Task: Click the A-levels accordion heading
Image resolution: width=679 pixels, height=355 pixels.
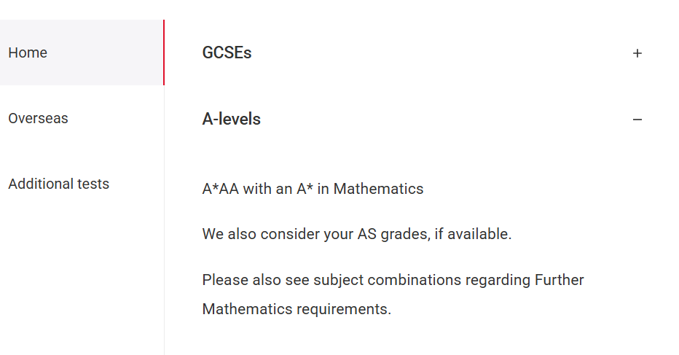Action: 231,120
